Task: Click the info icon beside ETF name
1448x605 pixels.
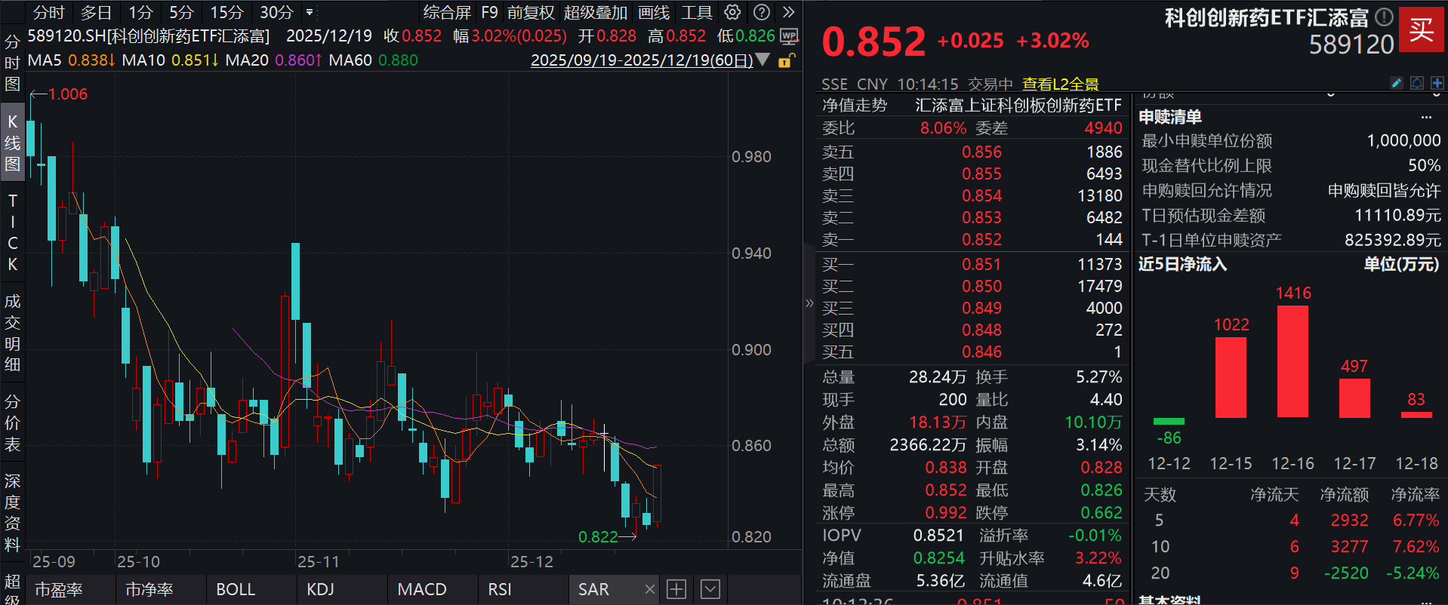Action: click(1384, 17)
